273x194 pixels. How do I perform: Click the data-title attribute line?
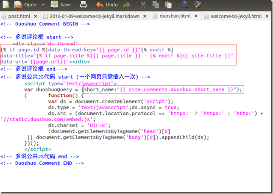[117, 55]
